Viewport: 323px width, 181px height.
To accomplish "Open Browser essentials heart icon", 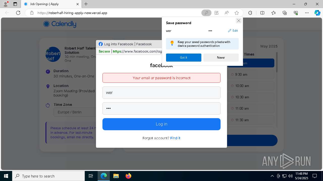I will click(x=296, y=13).
